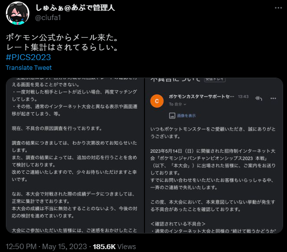Viewport: 287px width, 252px height.
Task: Click the tweet text ポケモン公式からメール来た
Action: coord(62,38)
